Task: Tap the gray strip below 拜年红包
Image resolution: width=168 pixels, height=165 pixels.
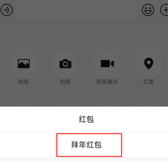Action: [84, 159]
